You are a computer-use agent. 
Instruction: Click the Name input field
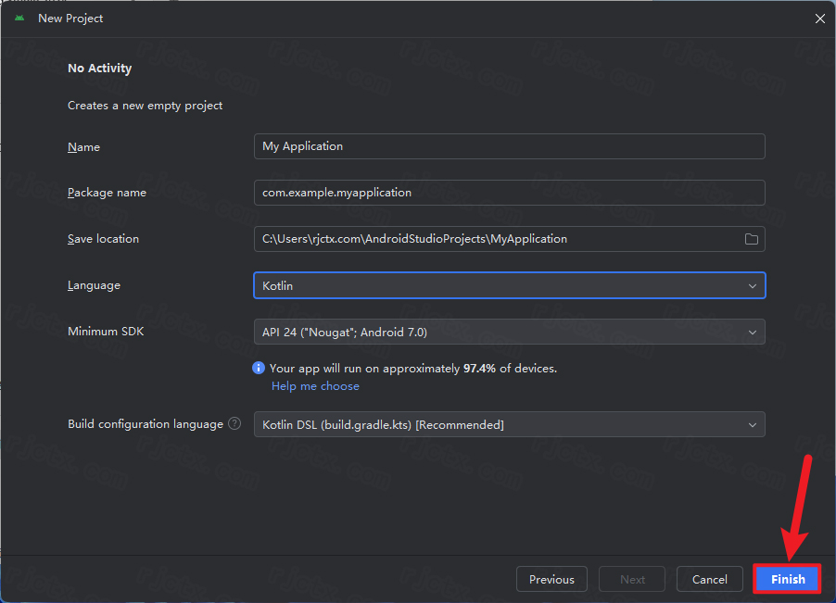click(x=510, y=146)
